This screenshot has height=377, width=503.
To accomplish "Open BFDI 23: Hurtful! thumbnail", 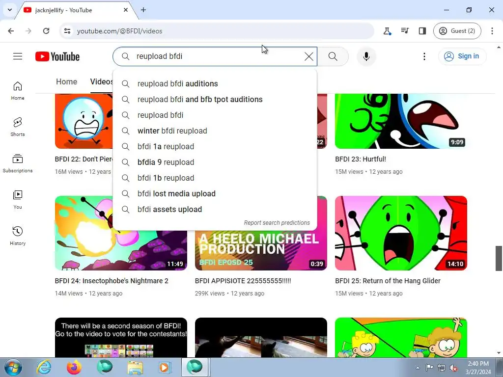I will click(x=401, y=121).
